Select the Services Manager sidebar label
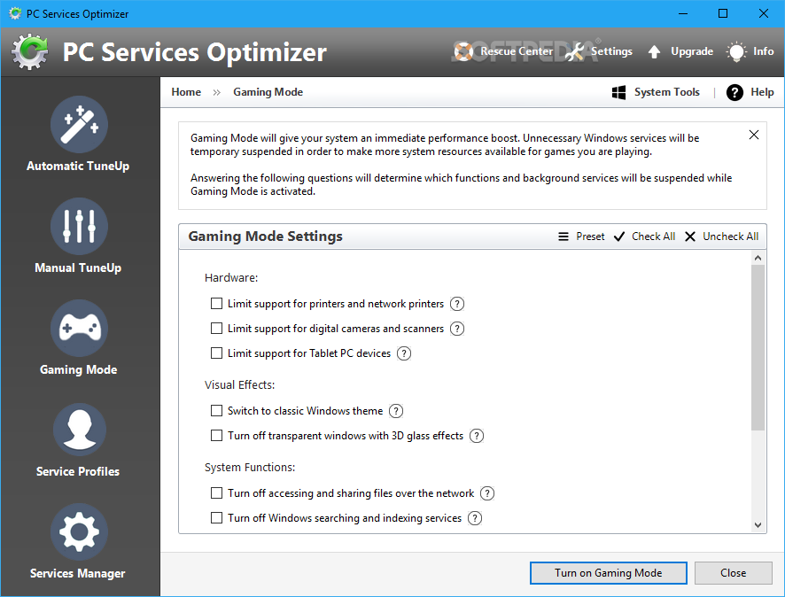The image size is (785, 597). [x=78, y=573]
